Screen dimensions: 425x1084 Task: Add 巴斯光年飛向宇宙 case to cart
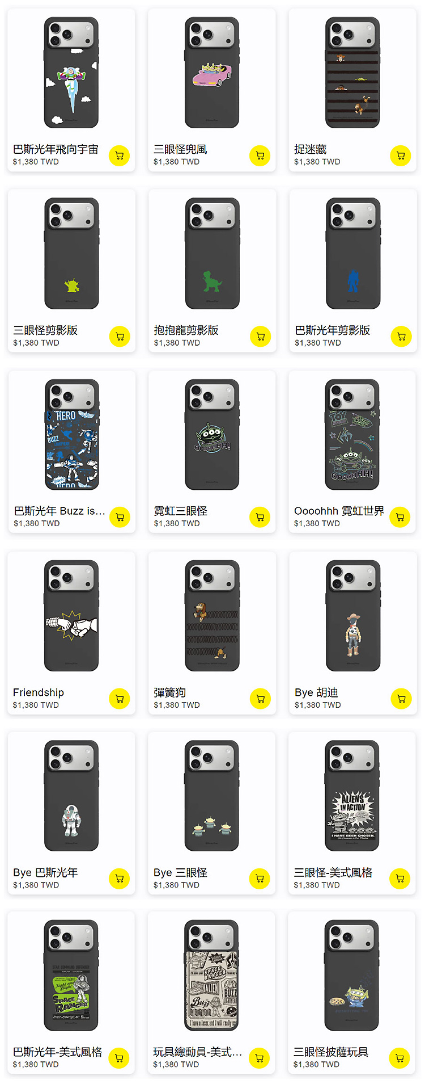(120, 156)
